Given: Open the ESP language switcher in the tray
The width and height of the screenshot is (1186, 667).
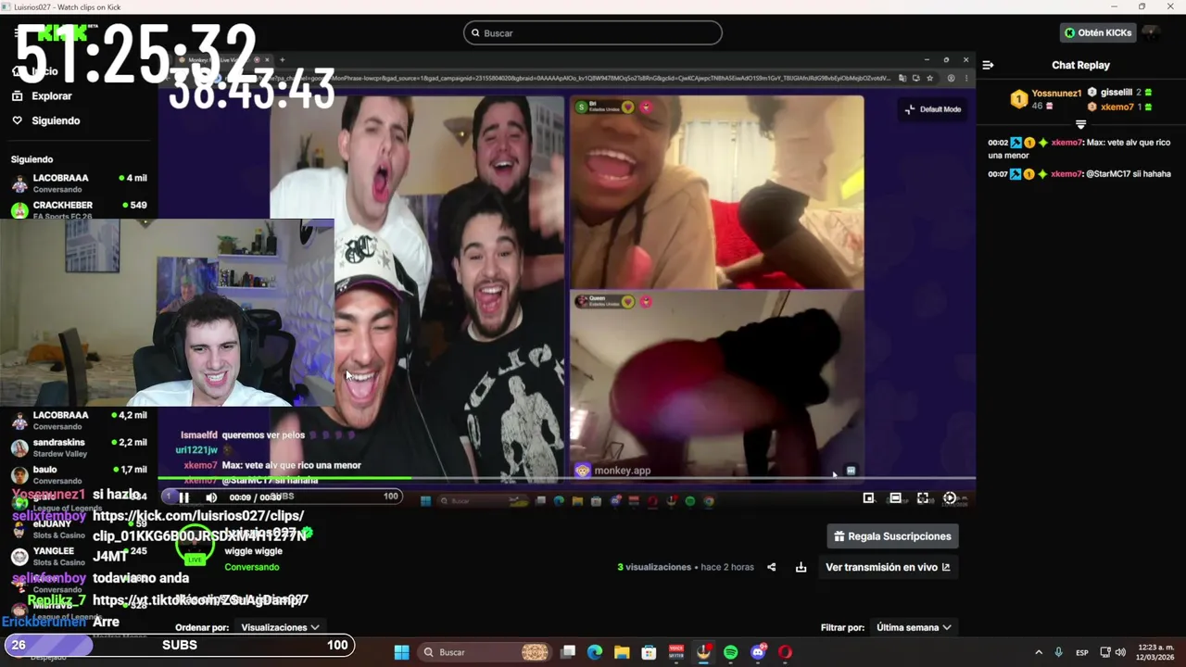Looking at the screenshot, I should (x=1082, y=652).
